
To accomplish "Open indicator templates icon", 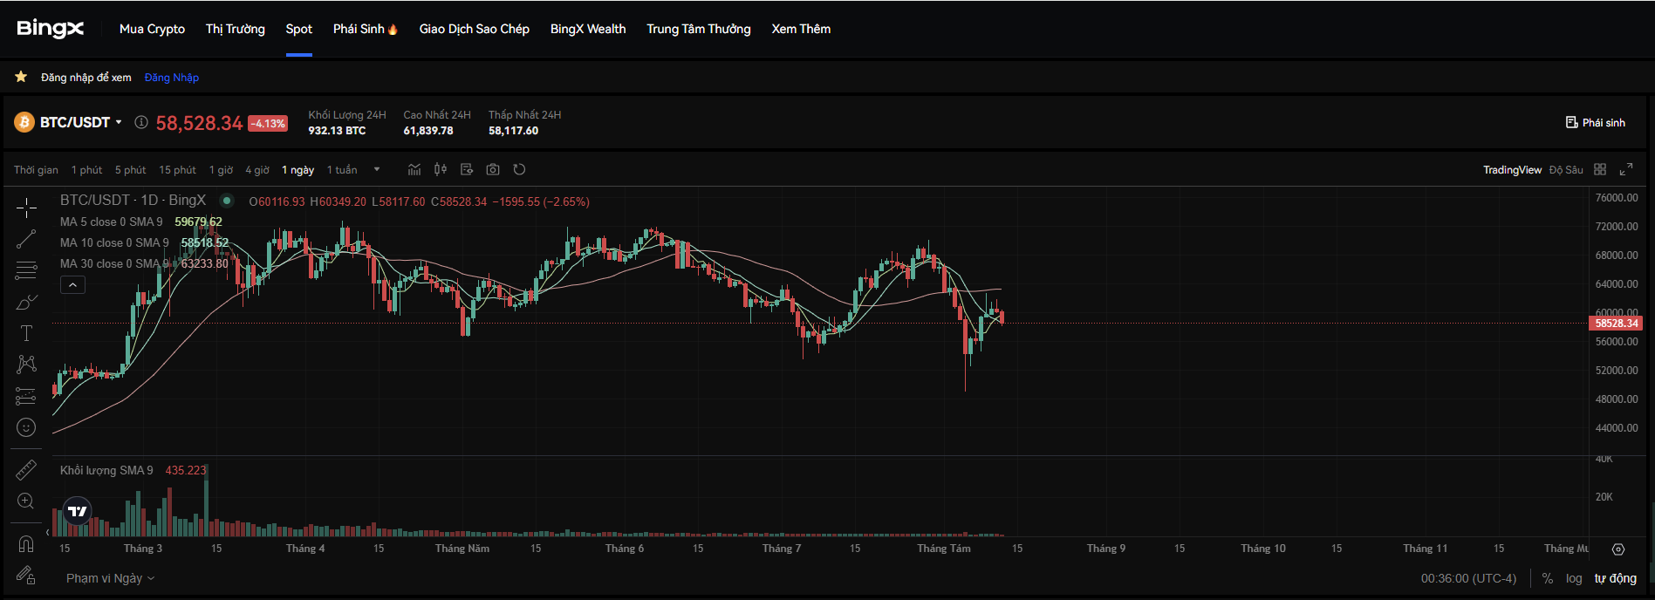I will click(x=467, y=169).
